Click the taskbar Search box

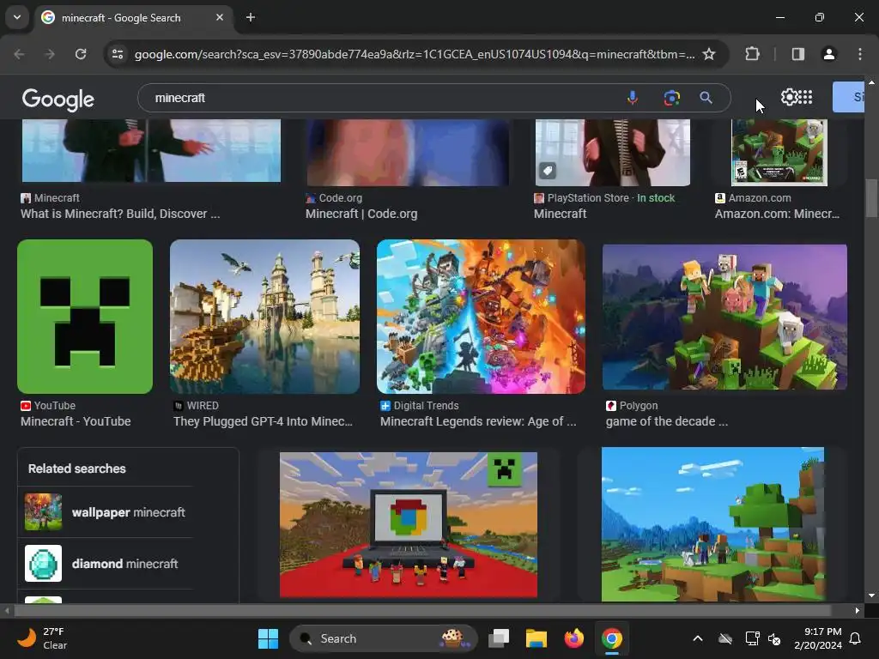pos(384,638)
